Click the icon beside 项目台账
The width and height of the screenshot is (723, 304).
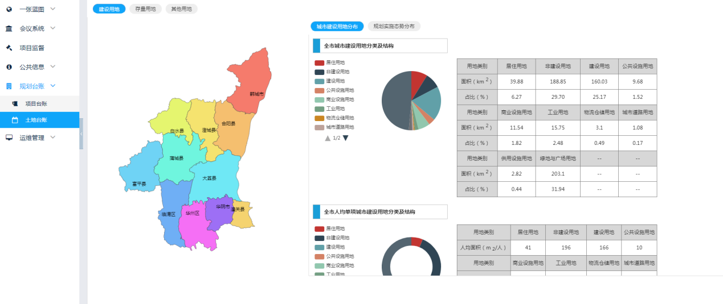[15, 103]
